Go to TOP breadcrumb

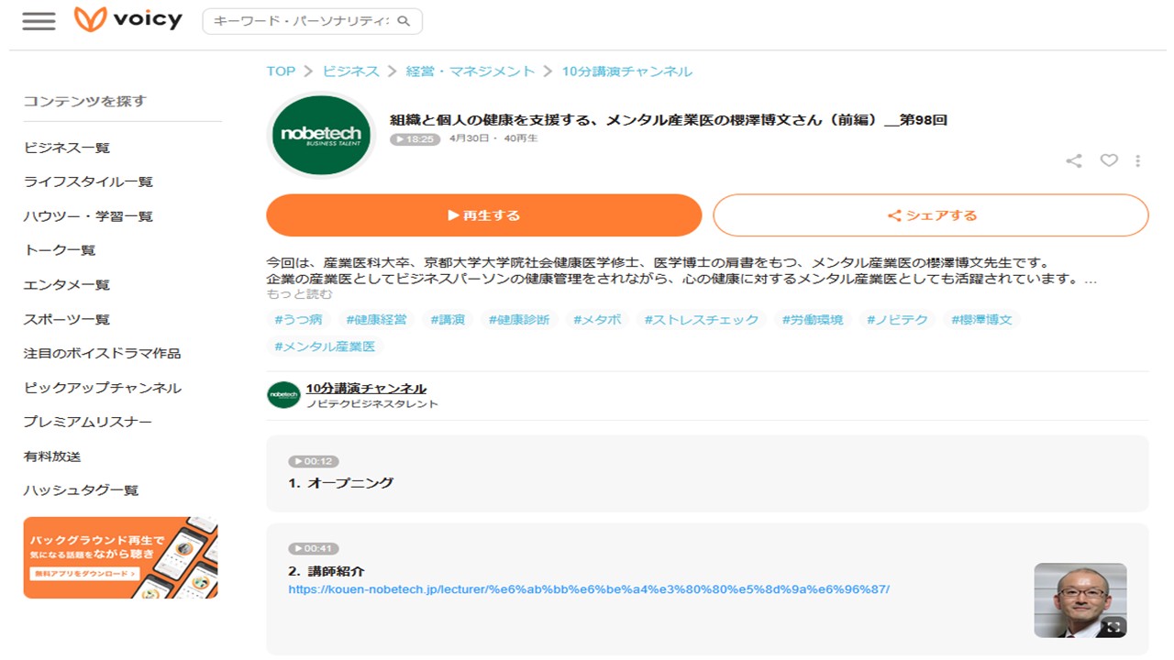click(281, 71)
